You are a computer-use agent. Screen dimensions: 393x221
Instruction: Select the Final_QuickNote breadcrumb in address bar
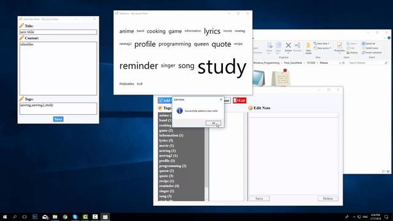(293, 63)
